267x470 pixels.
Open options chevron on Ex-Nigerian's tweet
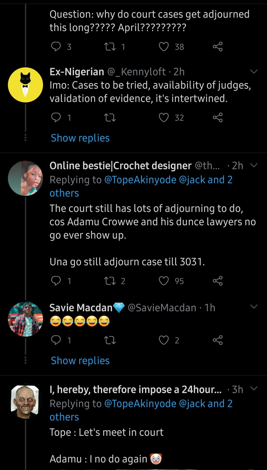[254, 71]
